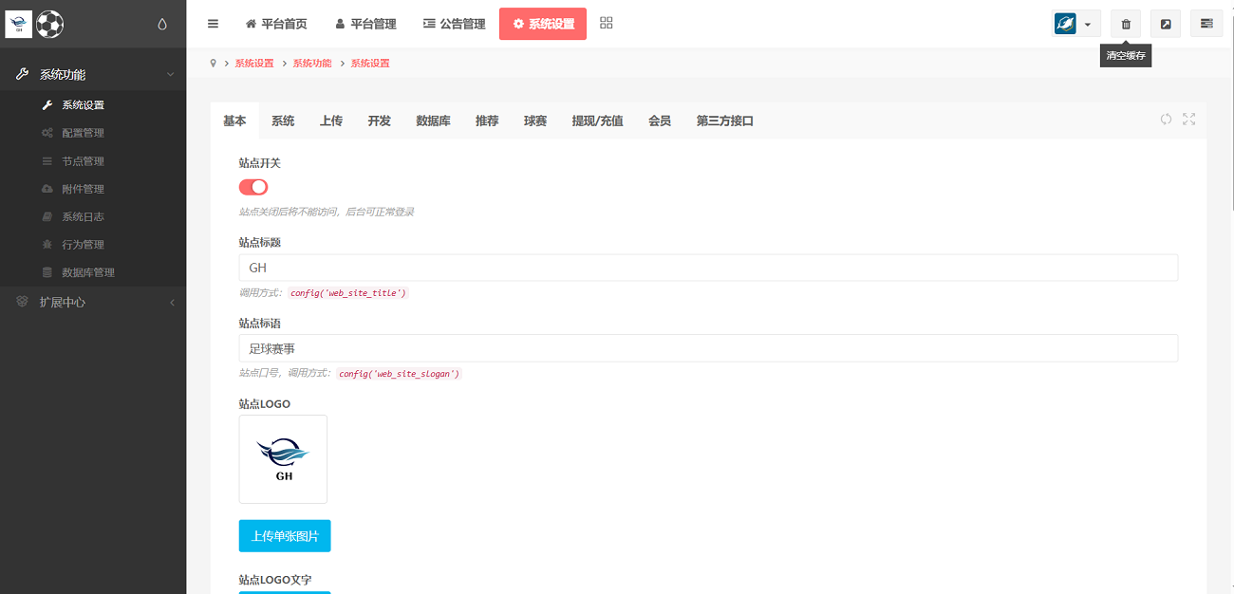This screenshot has height=594, width=1234.
Task: Switch to the 第三方接口 tab
Action: click(x=724, y=121)
